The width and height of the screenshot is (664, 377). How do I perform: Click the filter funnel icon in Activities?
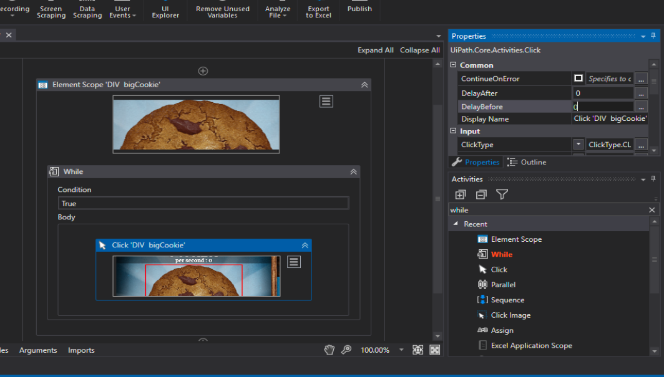tap(502, 194)
